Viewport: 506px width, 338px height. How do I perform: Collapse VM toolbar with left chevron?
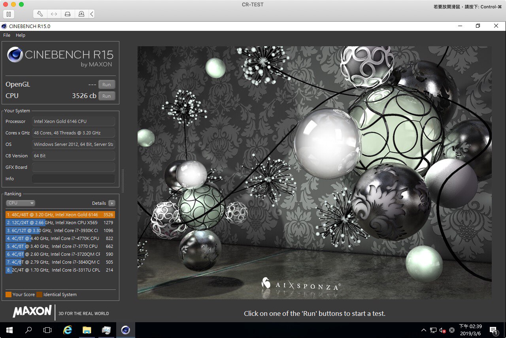(92, 14)
